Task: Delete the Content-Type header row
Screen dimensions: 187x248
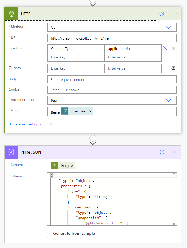Action: 165,48
